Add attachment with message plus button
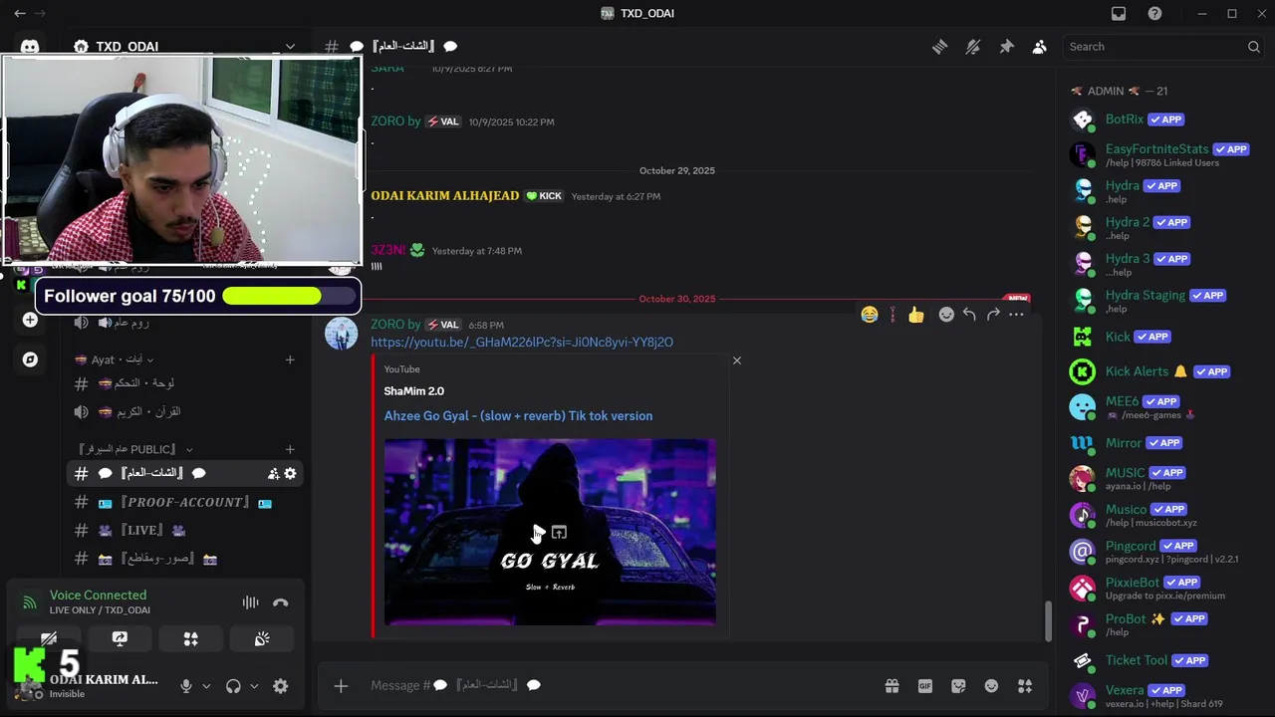This screenshot has height=717, width=1275. (341, 685)
